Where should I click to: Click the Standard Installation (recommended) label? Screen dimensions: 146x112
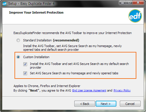coord(51,40)
